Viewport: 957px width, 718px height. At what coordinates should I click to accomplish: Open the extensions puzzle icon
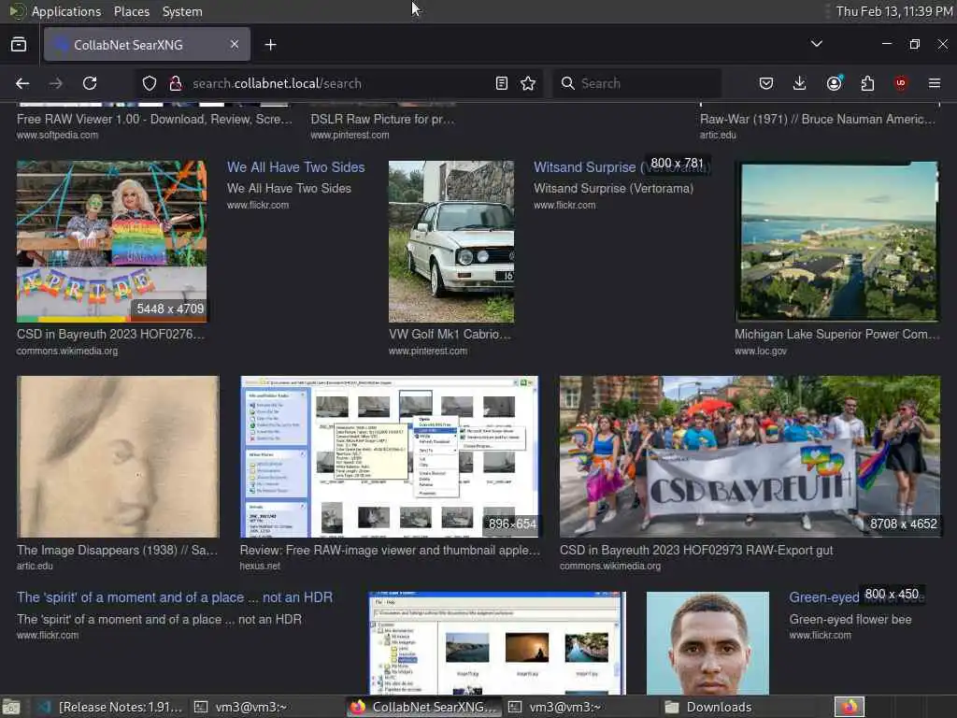click(867, 83)
